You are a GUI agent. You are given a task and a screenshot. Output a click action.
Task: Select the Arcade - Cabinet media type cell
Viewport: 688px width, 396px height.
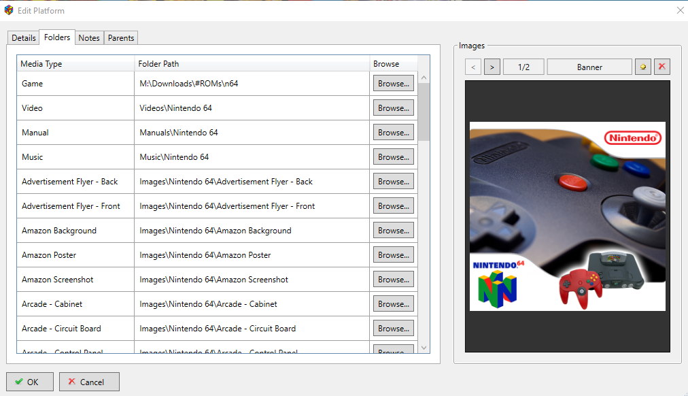click(75, 304)
